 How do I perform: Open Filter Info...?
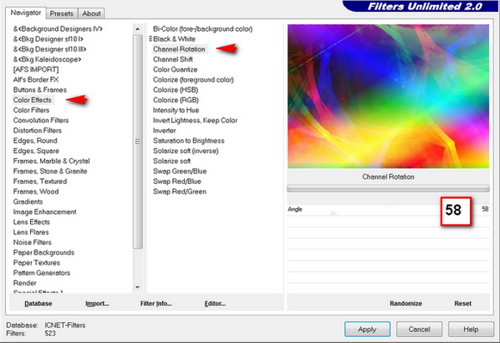[156, 303]
